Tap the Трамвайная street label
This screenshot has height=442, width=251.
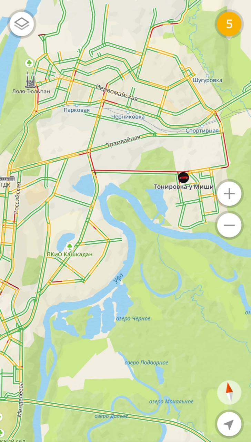[123, 142]
